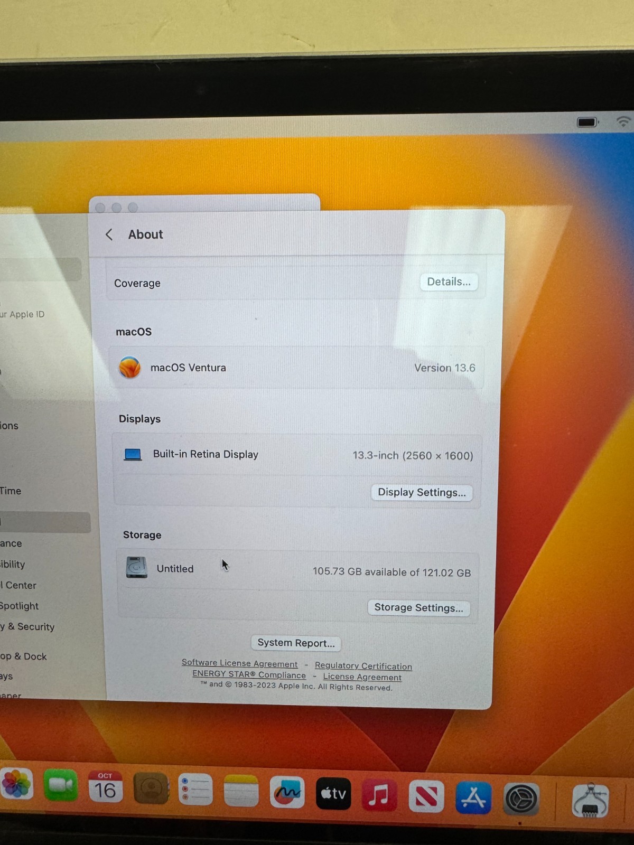Viewport: 634px width, 845px height.
Task: Go back using the chevron beside About
Action: click(x=109, y=234)
